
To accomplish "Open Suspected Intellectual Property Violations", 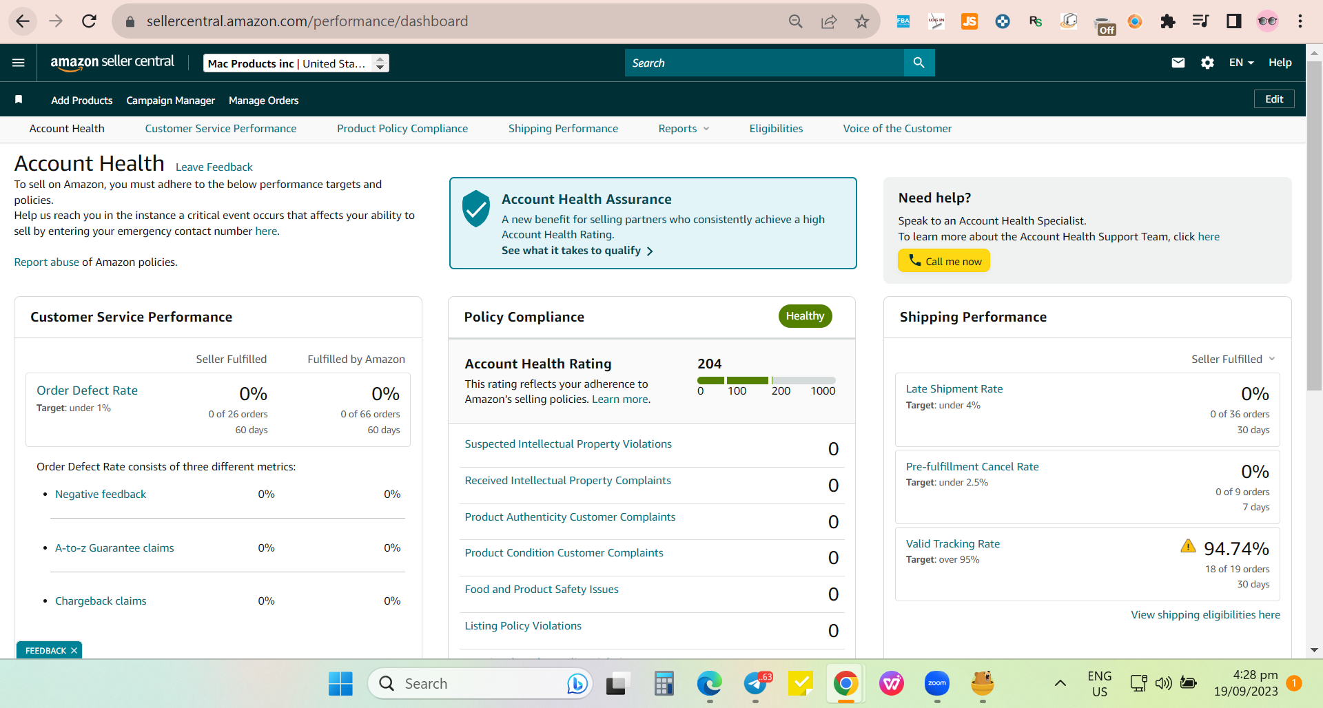I will (x=568, y=444).
